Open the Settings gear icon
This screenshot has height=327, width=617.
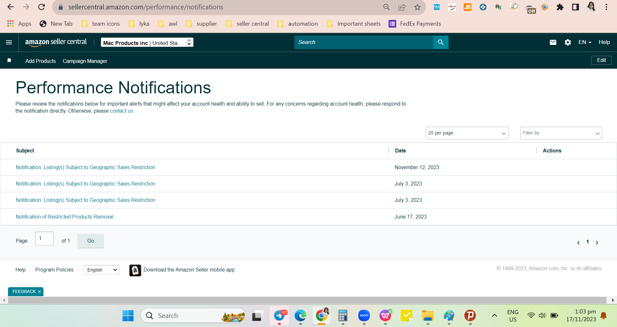click(568, 42)
